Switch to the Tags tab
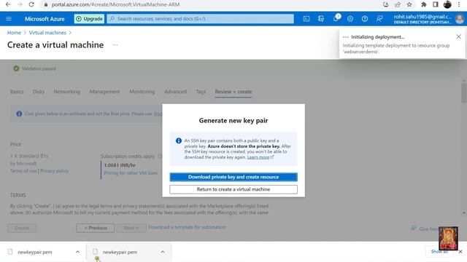This screenshot has height=262, width=467. pyautogui.click(x=201, y=92)
